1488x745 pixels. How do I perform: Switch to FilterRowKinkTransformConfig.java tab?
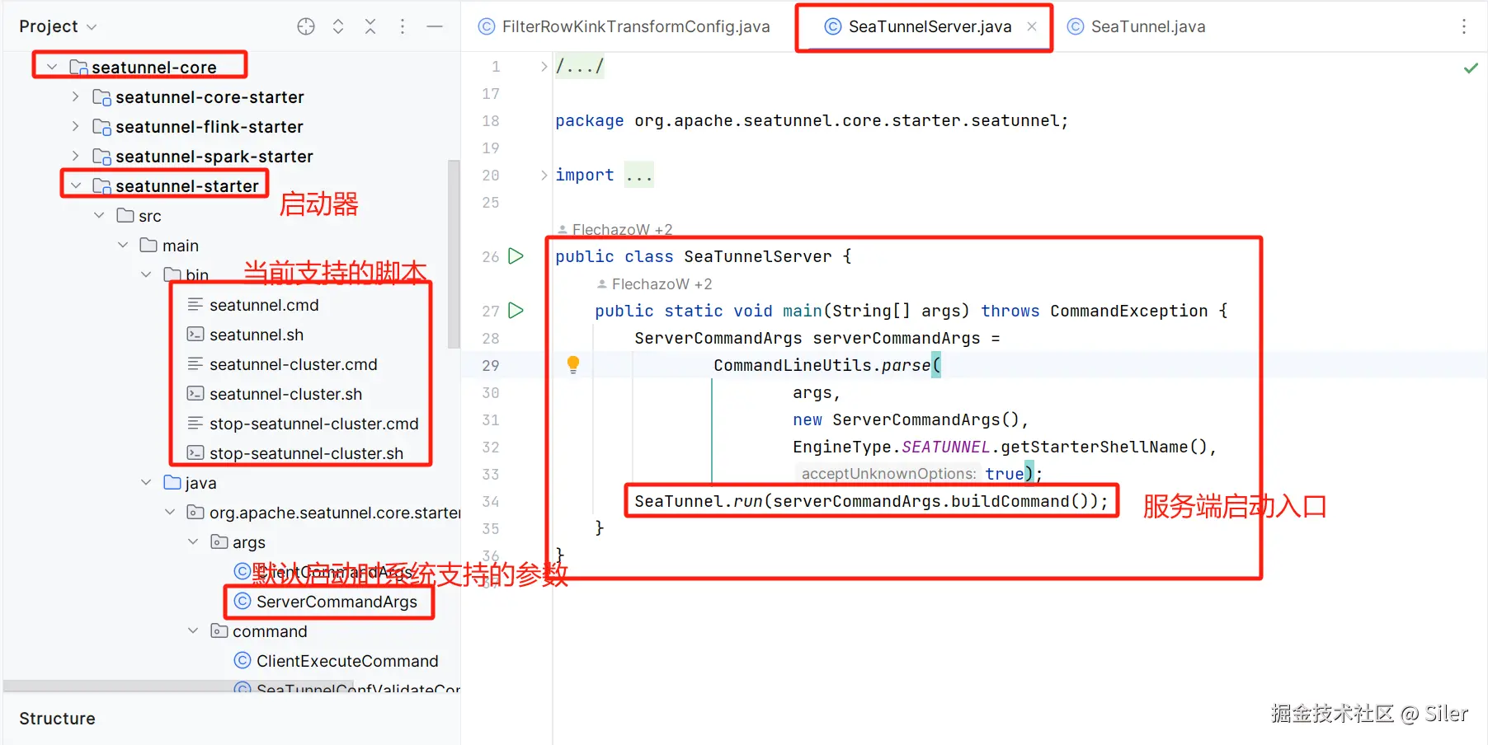pos(624,26)
